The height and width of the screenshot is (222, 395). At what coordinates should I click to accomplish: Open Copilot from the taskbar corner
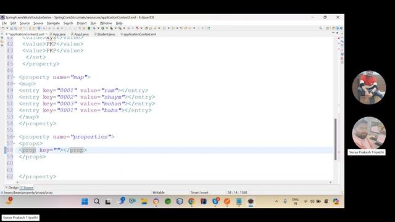(x=336, y=202)
